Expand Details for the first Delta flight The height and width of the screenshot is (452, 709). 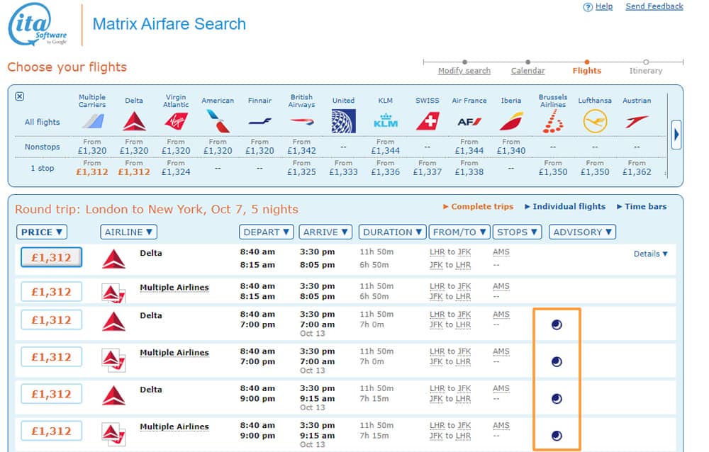(651, 254)
